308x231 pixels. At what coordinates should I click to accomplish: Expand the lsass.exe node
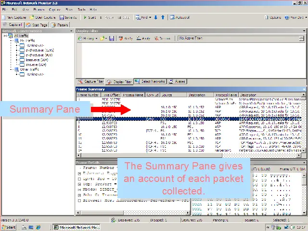(17, 60)
